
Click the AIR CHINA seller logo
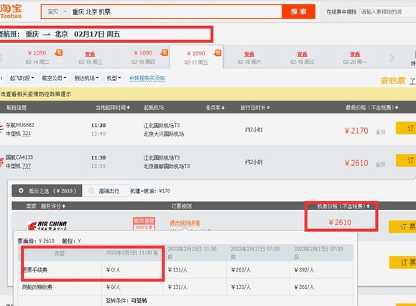(47, 225)
